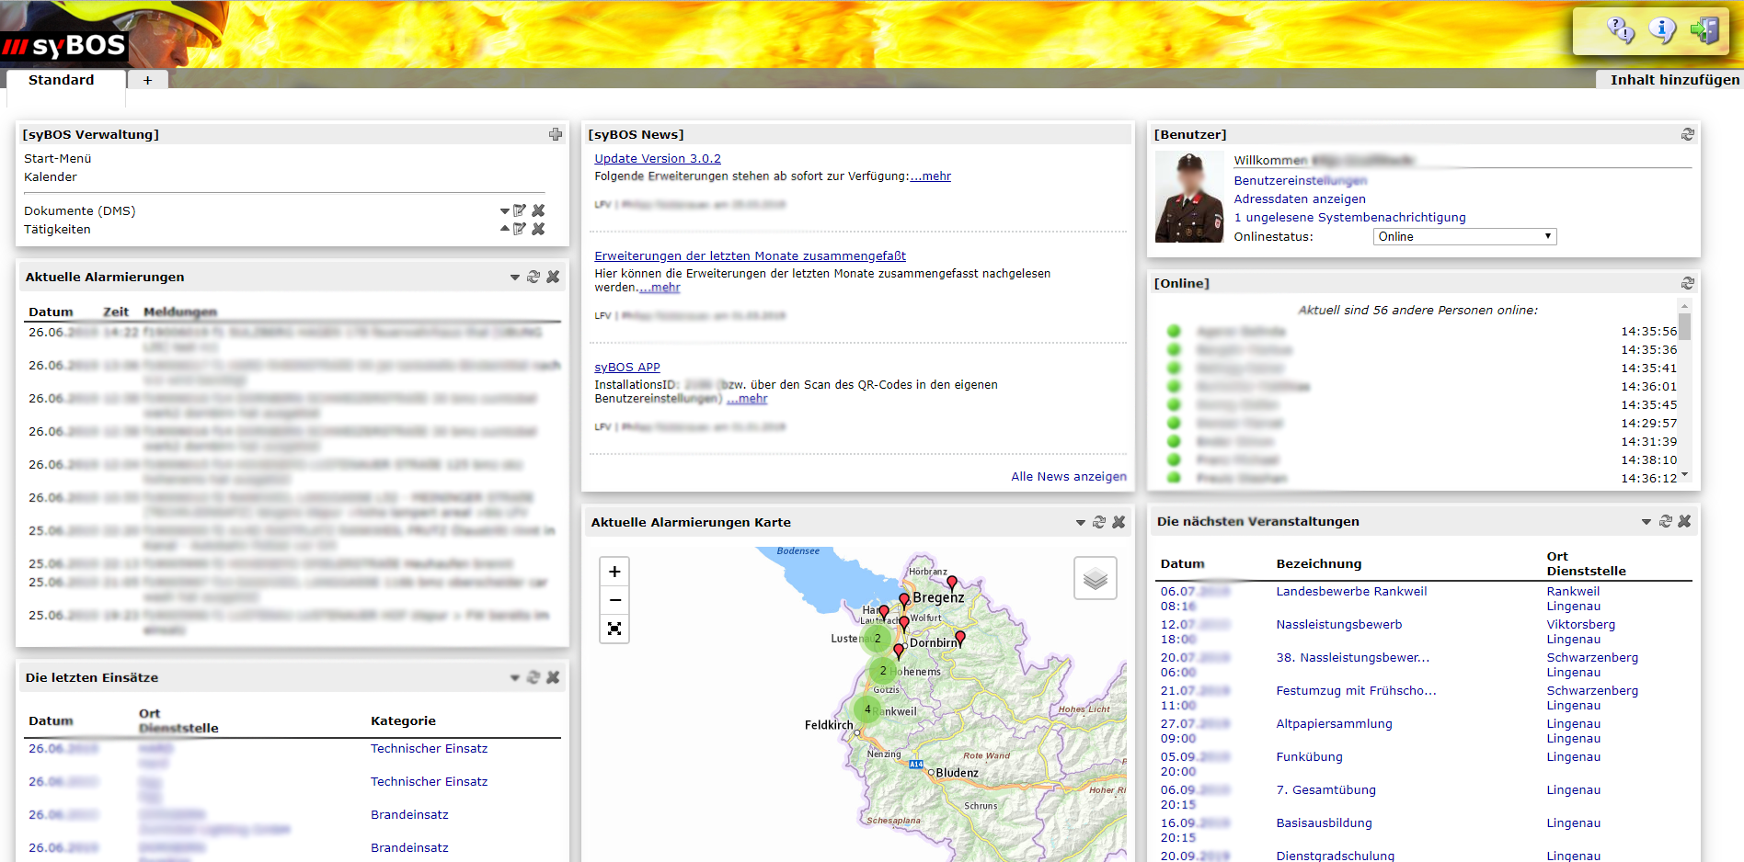
Task: Close the Aktuelle Alarmierungen panel
Action: tap(553, 277)
